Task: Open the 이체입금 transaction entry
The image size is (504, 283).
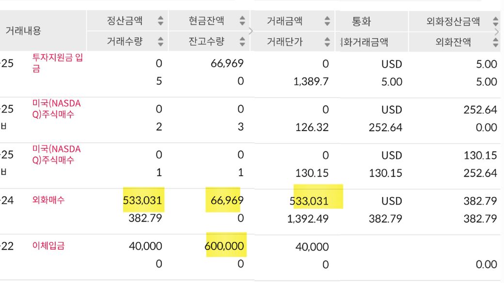Action: click(48, 246)
